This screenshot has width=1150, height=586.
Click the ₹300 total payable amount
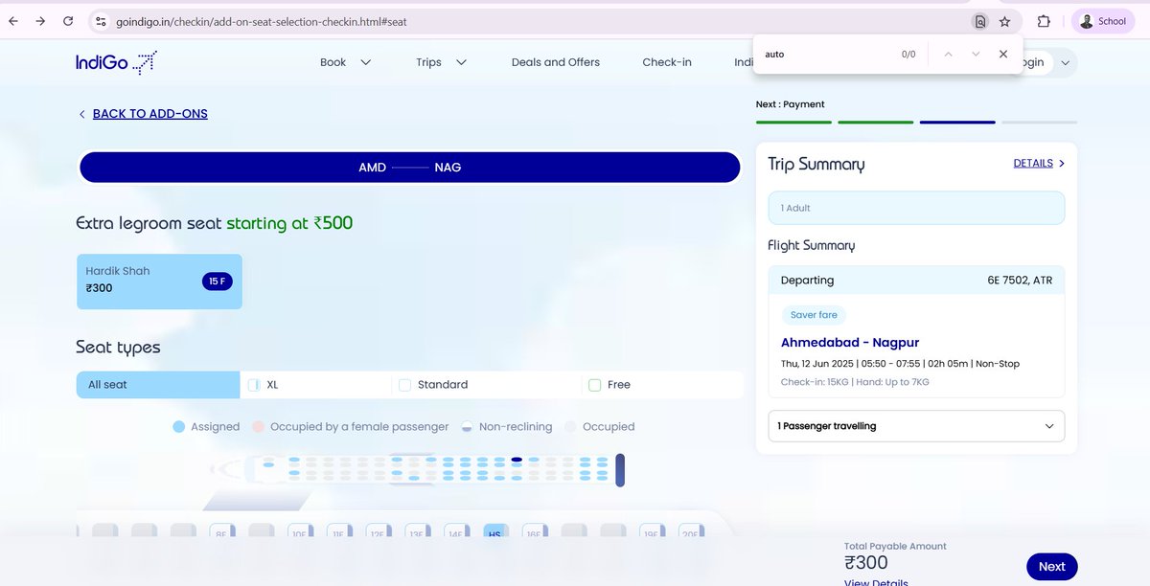[x=866, y=563]
